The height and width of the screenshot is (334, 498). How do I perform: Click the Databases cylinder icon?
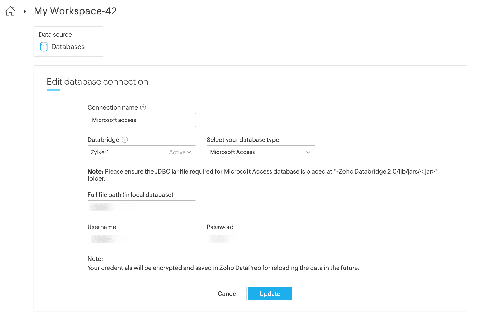click(44, 47)
